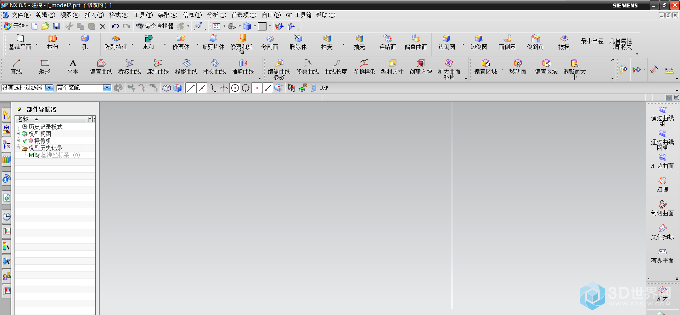Select the 孔 (Hole) feature tool
The width and height of the screenshot is (680, 315).
click(85, 42)
